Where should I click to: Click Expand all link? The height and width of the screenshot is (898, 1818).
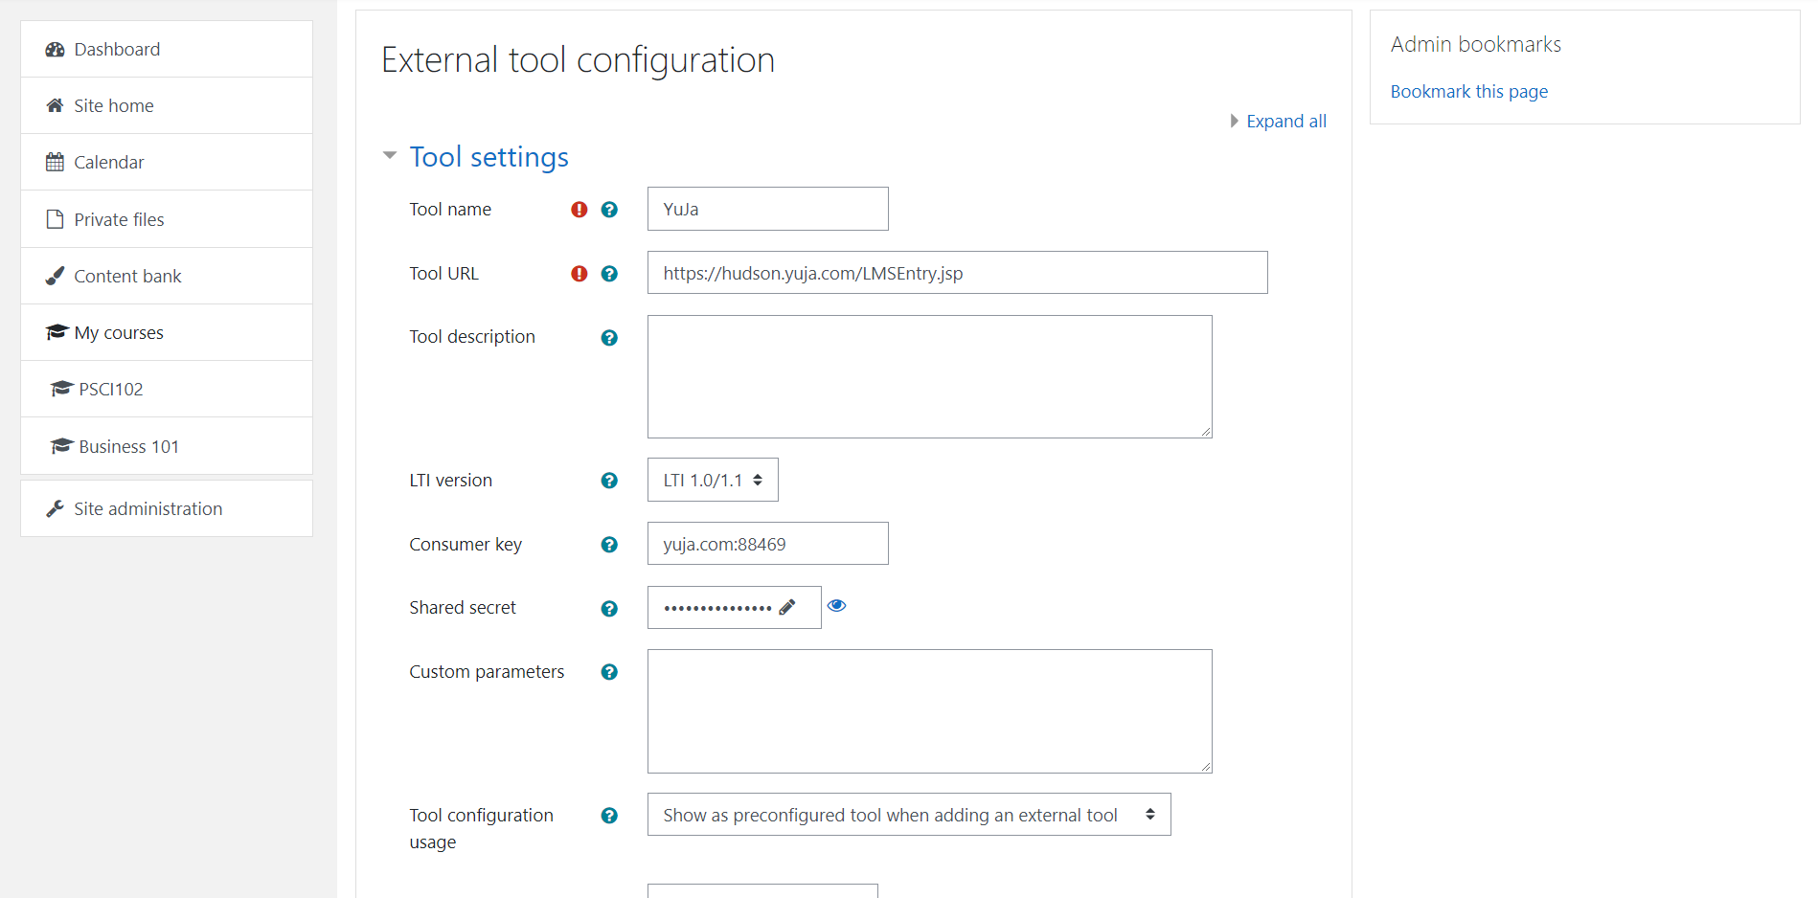(x=1285, y=122)
